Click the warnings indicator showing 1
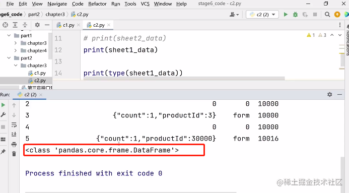 click(x=311, y=35)
